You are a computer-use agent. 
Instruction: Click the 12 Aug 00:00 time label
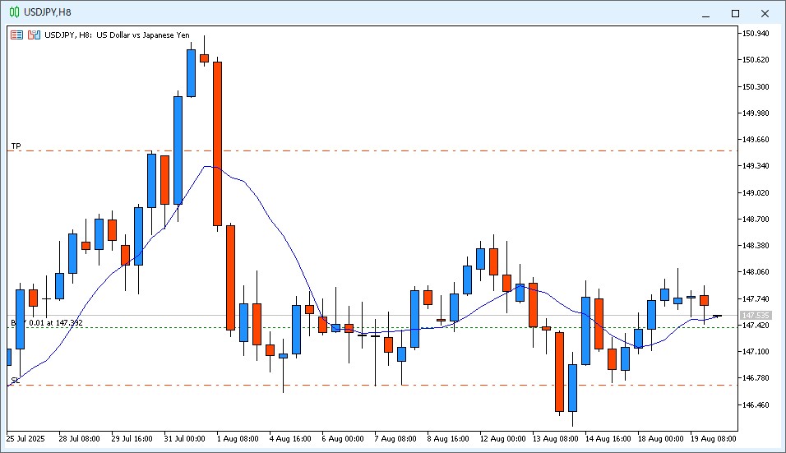(x=503, y=439)
